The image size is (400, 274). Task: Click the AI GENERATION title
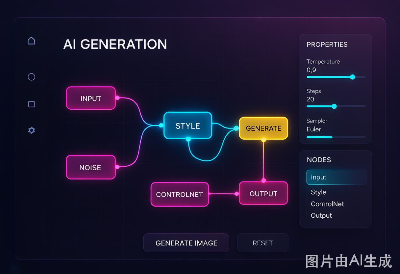[115, 44]
